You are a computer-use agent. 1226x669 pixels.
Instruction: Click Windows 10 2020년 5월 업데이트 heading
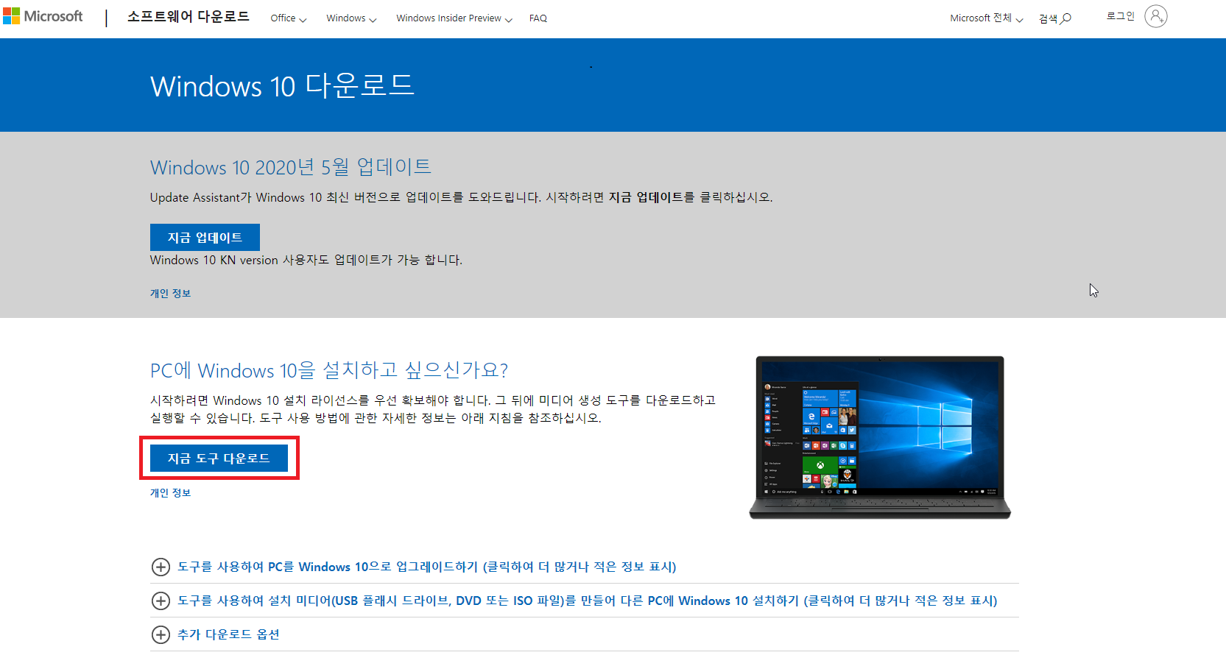291,167
